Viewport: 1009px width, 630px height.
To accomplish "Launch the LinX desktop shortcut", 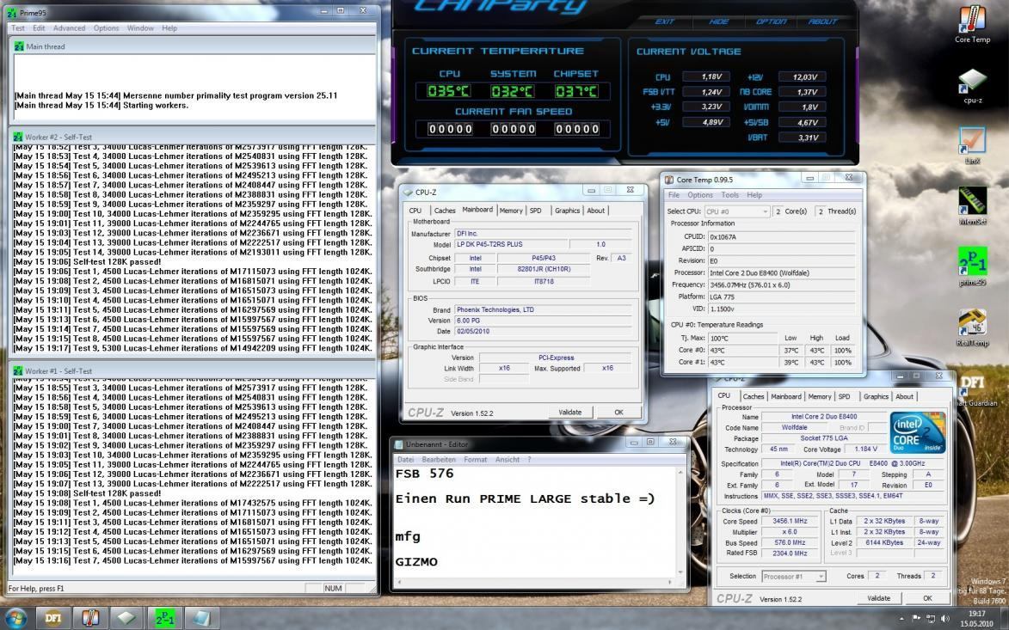I will pos(972,145).
